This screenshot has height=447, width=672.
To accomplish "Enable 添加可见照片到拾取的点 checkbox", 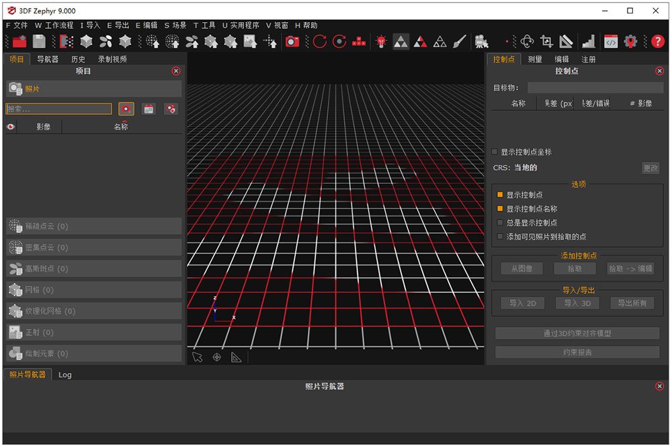I will point(500,236).
